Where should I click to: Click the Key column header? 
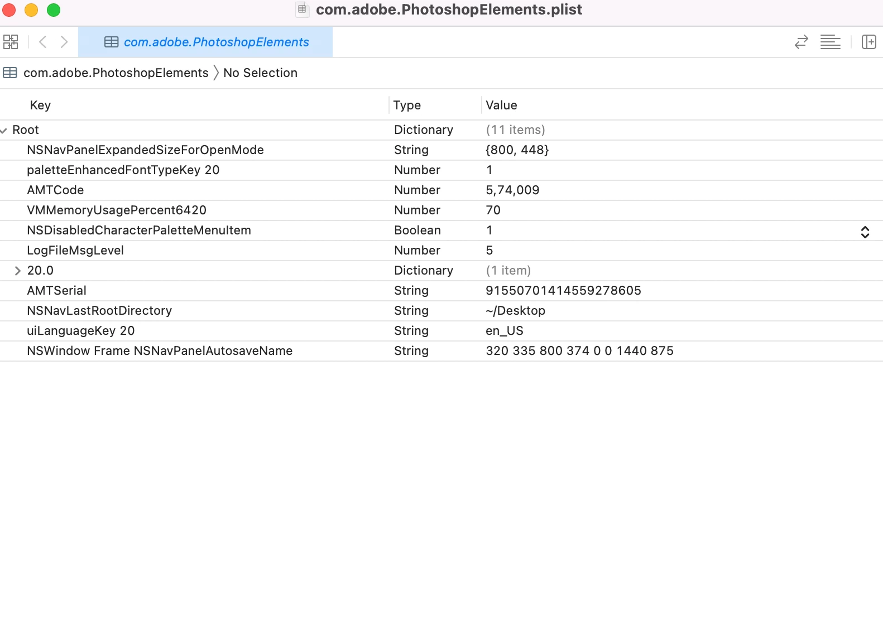[40, 105]
